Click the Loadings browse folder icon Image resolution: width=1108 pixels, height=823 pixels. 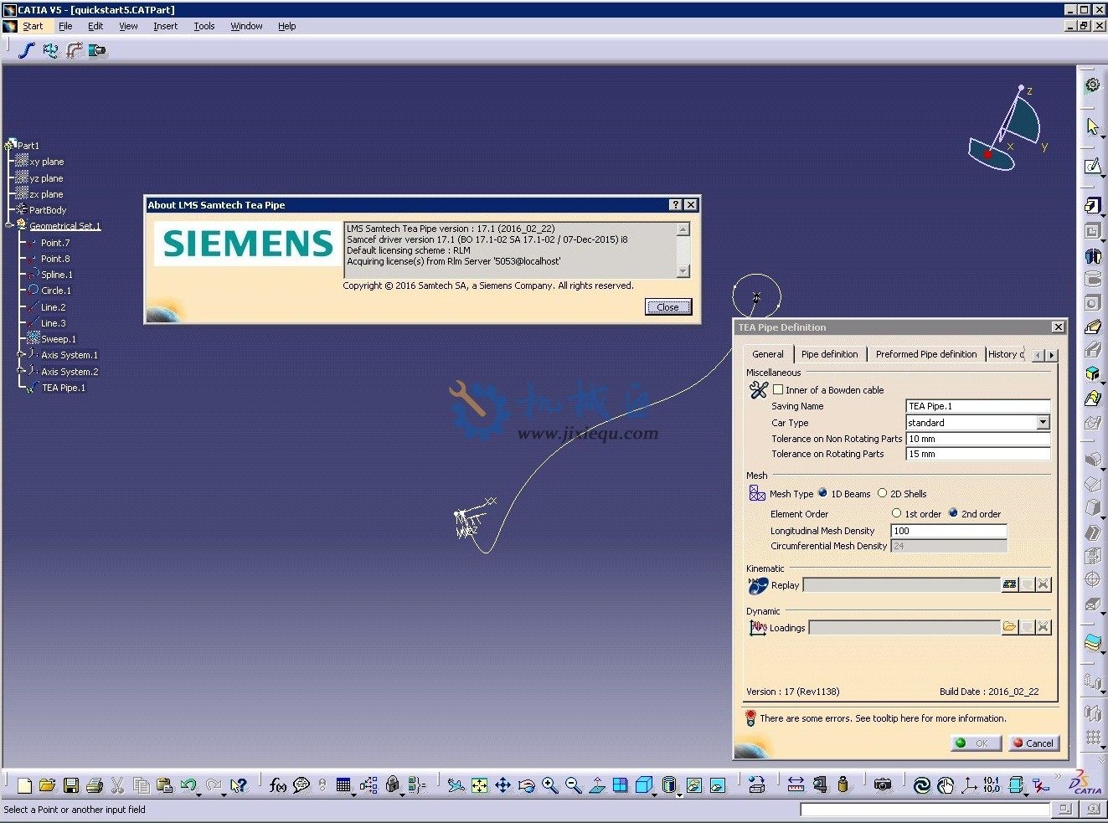coord(1009,627)
